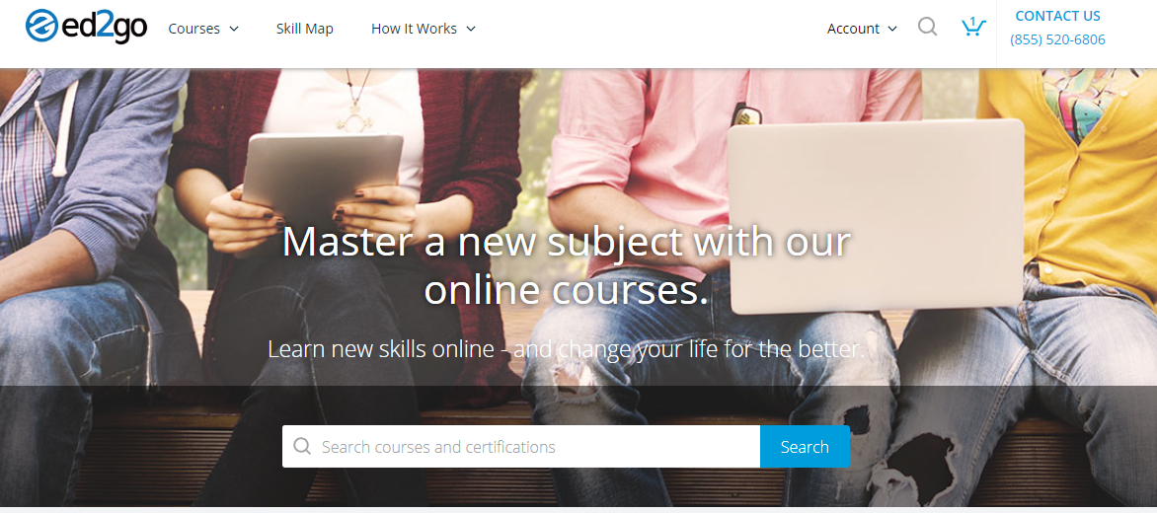Screen dimensions: 1157x513
Task: Click the (855) 520-6806 phone number
Action: 1057,39
